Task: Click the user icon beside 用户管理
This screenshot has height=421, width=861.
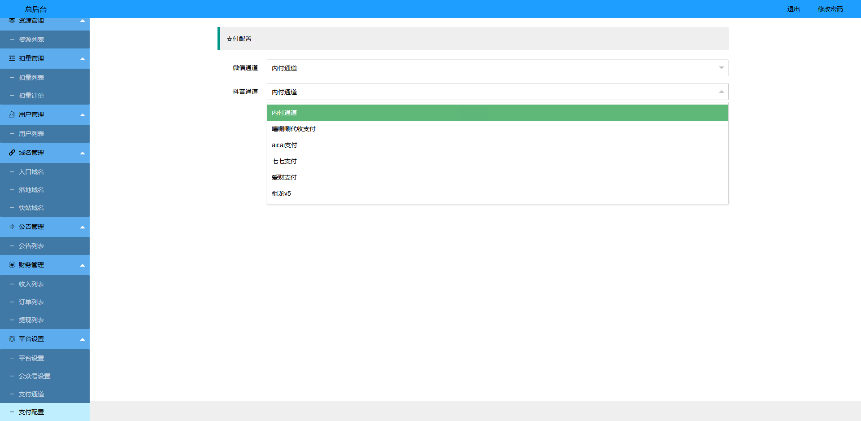Action: 12,114
